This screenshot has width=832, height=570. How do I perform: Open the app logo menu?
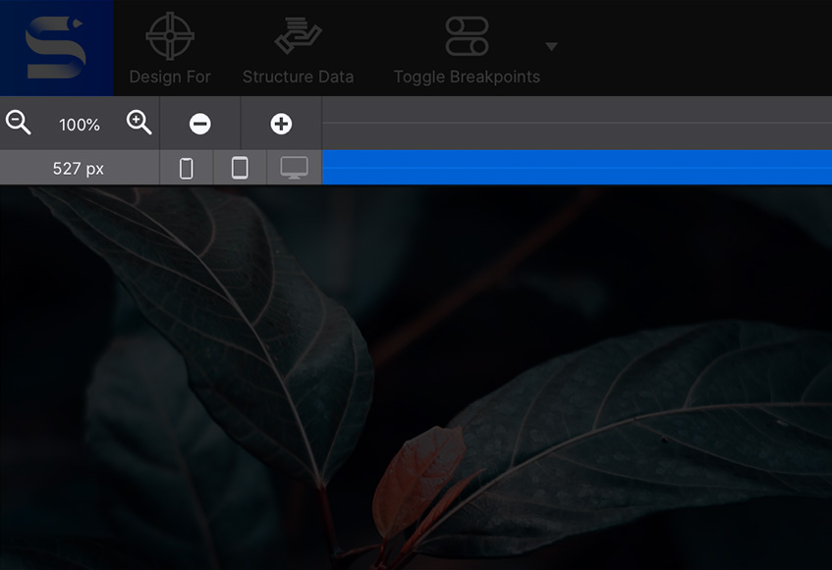pyautogui.click(x=56, y=48)
